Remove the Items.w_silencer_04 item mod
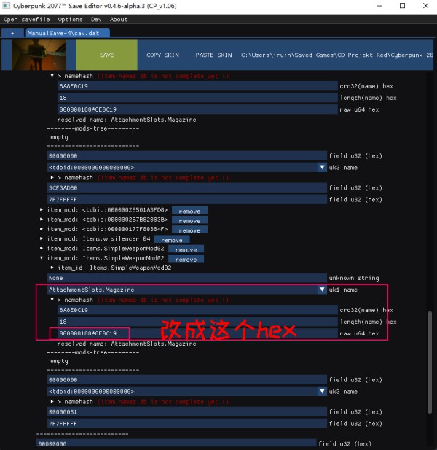 coord(171,239)
